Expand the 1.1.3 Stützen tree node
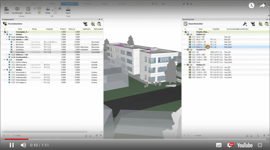Image resolution: width=270 pixels, height=150 pixels. 7,54
